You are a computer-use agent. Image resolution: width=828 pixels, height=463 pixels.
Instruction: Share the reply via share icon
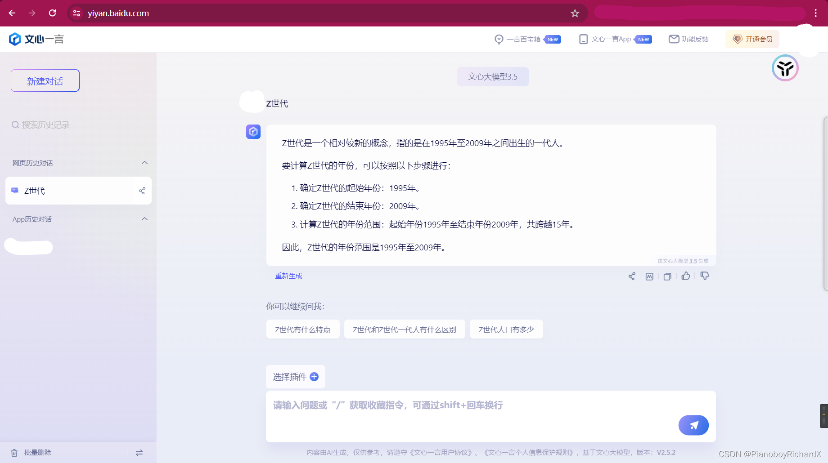pos(632,276)
